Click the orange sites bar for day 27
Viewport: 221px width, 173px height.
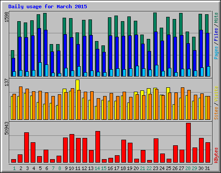183,103
